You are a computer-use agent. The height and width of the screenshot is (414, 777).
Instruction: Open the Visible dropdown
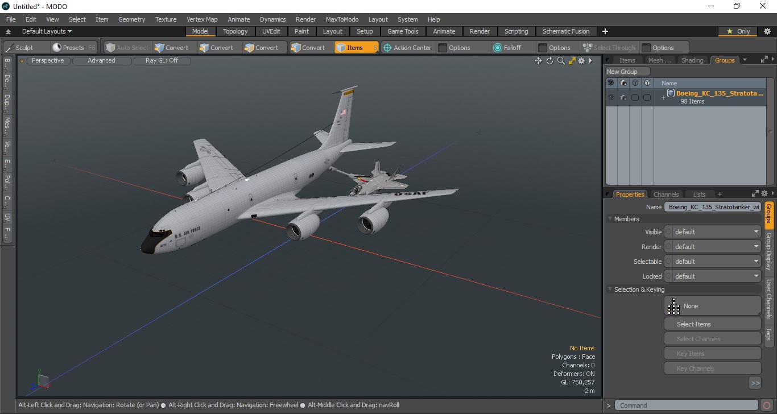click(x=713, y=232)
